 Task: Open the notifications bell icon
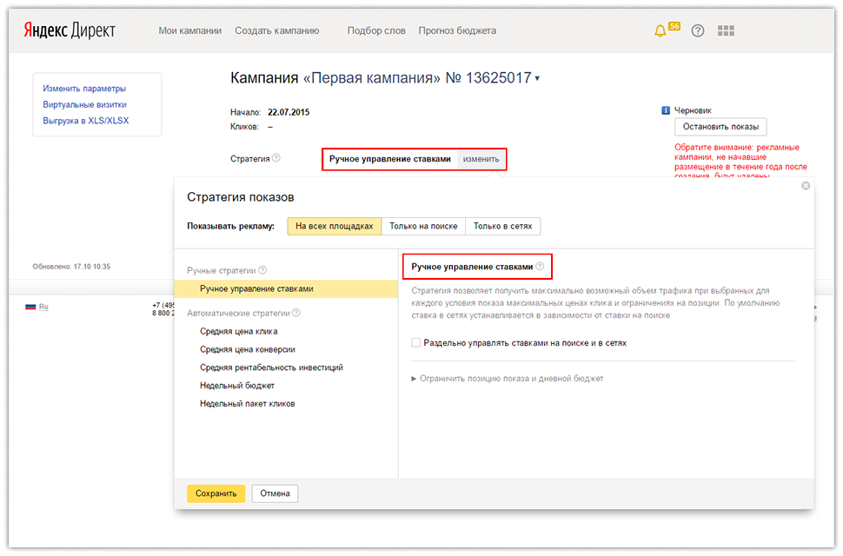pos(660,31)
